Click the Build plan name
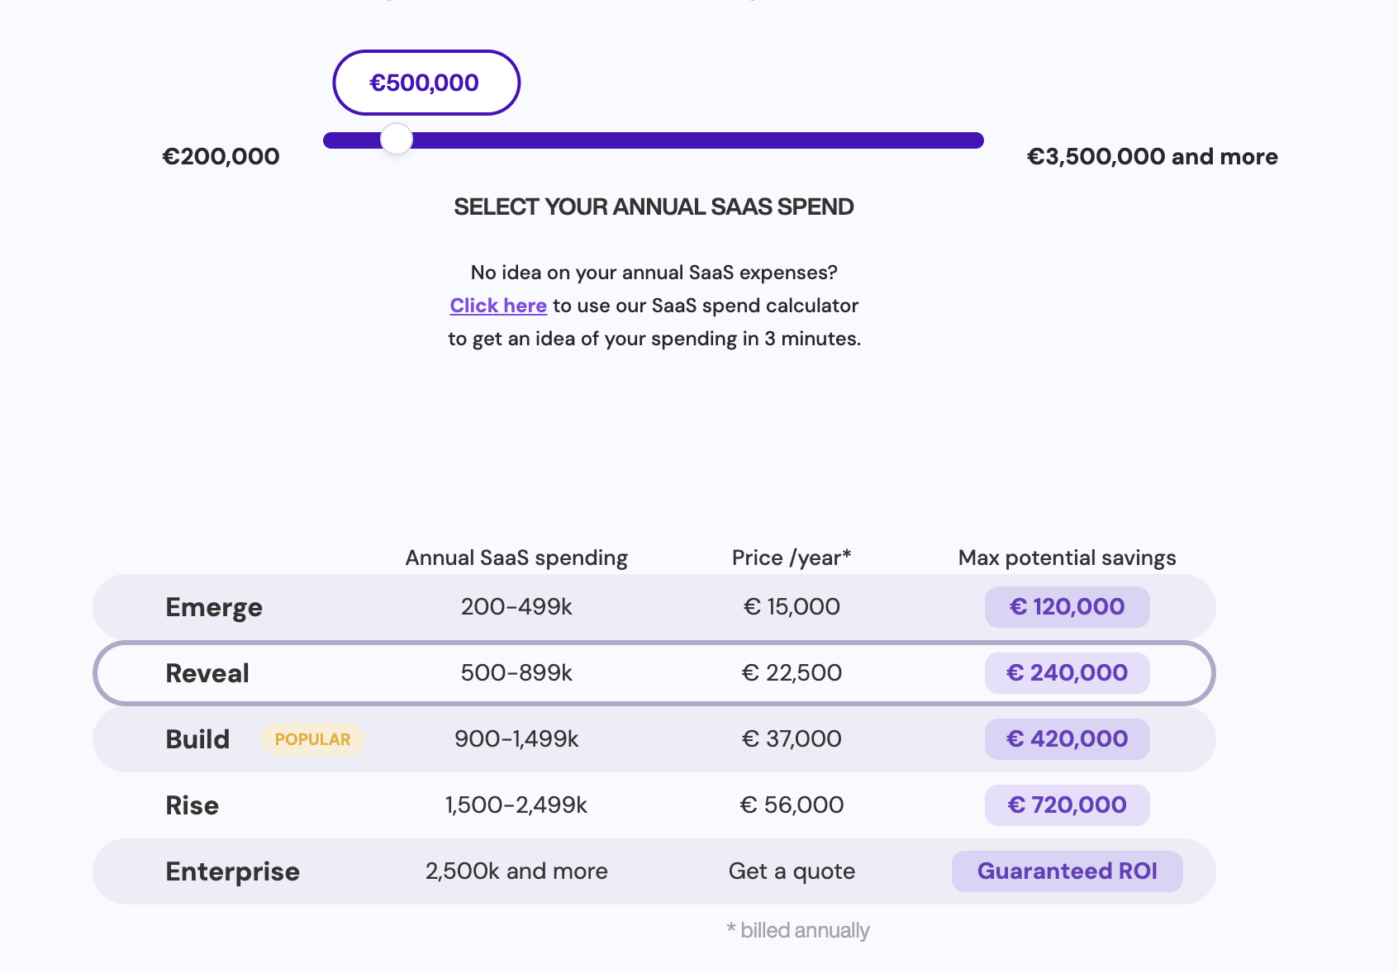Screen dimensions: 1398x973 point(197,739)
